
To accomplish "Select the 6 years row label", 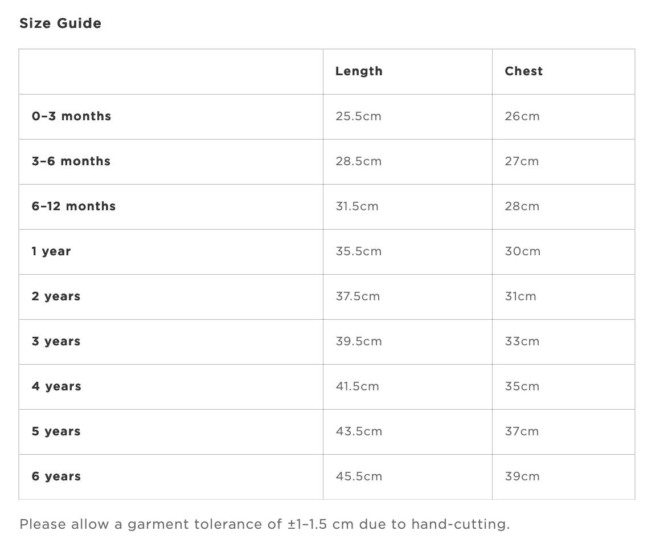I will point(56,476).
